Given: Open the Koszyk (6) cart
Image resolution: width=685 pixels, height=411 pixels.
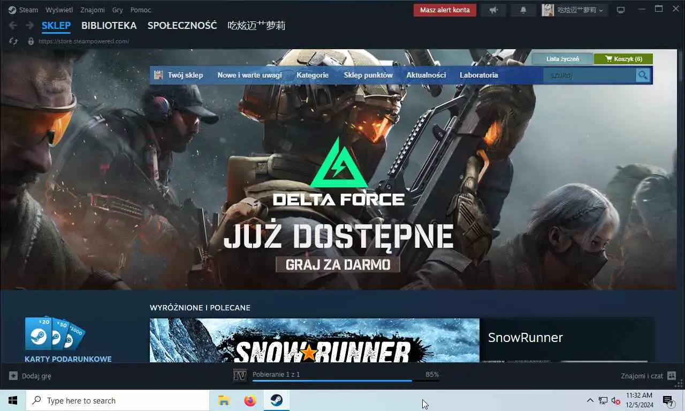Looking at the screenshot, I should coord(623,59).
